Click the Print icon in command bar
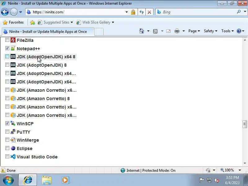The height and width of the screenshot is (186, 248). [x=177, y=31]
